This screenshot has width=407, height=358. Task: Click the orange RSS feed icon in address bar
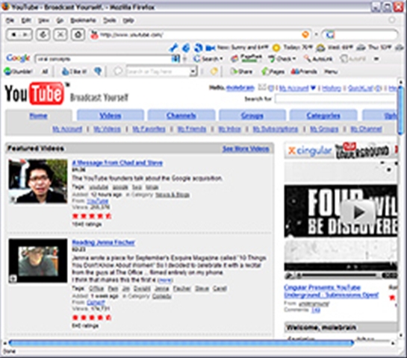tap(305, 34)
